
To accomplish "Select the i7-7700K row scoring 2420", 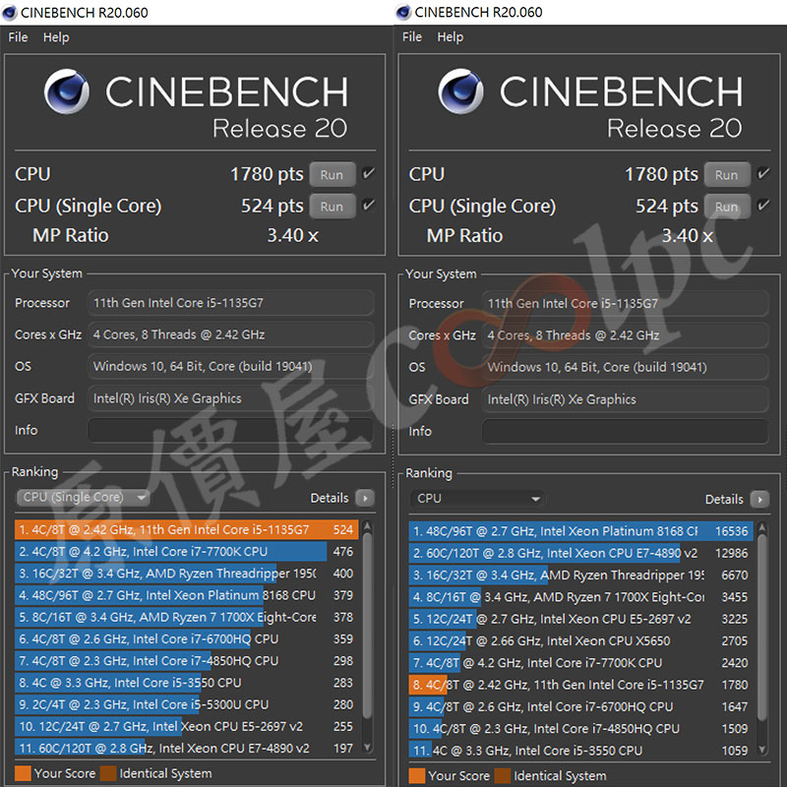I will [x=581, y=663].
